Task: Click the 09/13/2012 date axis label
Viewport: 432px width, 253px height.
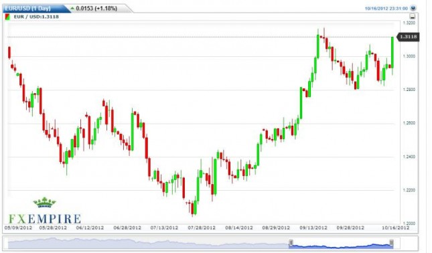Action: [313, 228]
